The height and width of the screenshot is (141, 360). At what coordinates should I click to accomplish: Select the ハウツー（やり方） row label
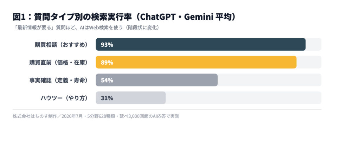[64, 98]
